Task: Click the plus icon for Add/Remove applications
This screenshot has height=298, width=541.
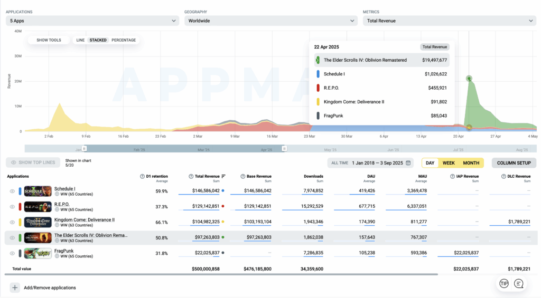Action: click(14, 287)
